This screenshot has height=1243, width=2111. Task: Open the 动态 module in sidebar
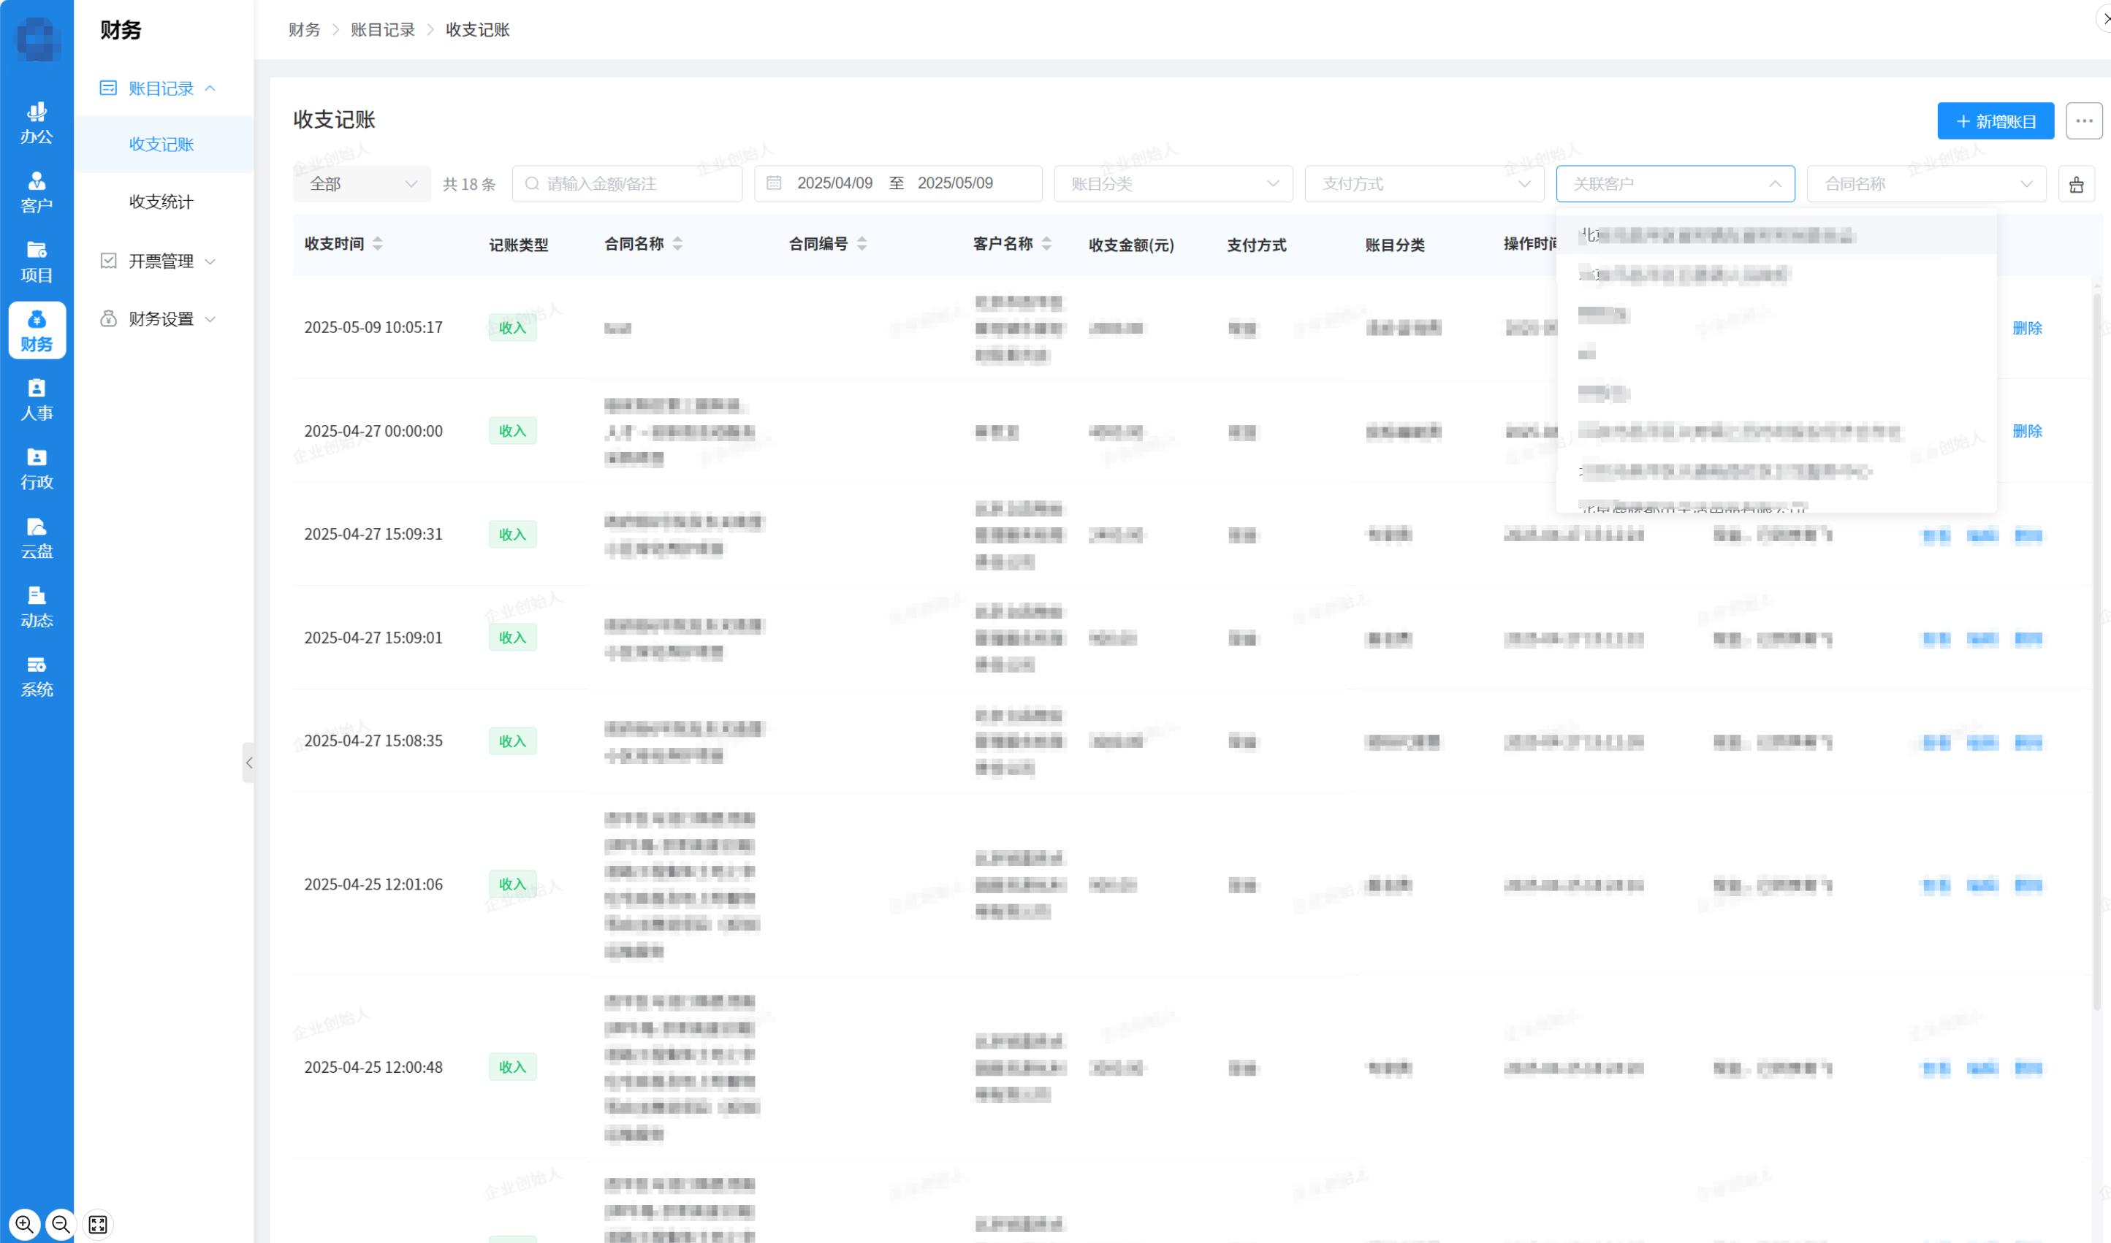[x=37, y=608]
